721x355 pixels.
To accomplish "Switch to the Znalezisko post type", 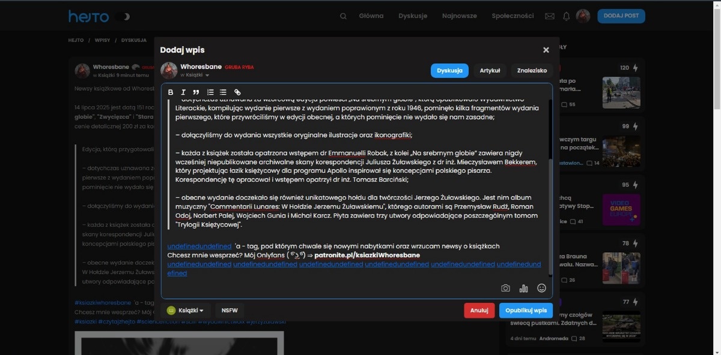I will point(532,70).
